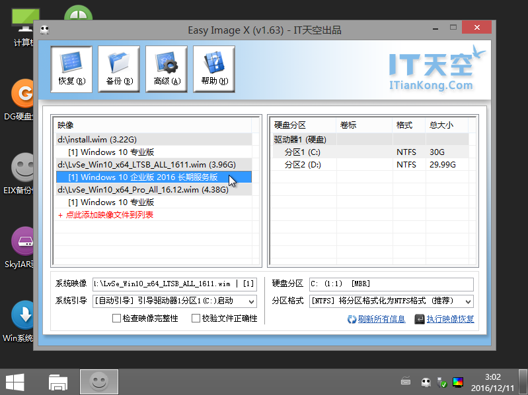Select d:\LvSe_Win10_x64_LTSB_ALL_1611.wim row
Image resolution: width=528 pixels, height=395 pixels.
tap(154, 165)
